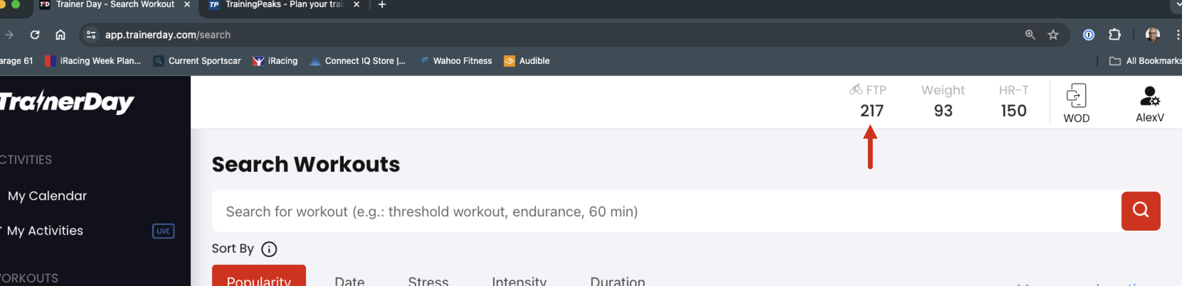Open My Calendar in sidebar

pyautogui.click(x=47, y=196)
